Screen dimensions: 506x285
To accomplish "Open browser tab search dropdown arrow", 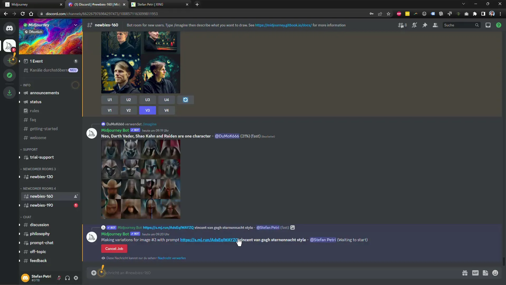I will point(464,4).
